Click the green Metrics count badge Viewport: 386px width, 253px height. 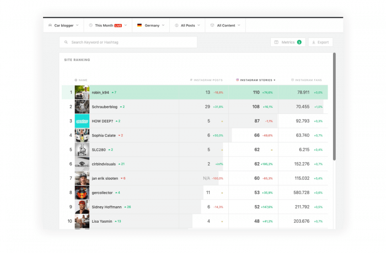click(299, 42)
